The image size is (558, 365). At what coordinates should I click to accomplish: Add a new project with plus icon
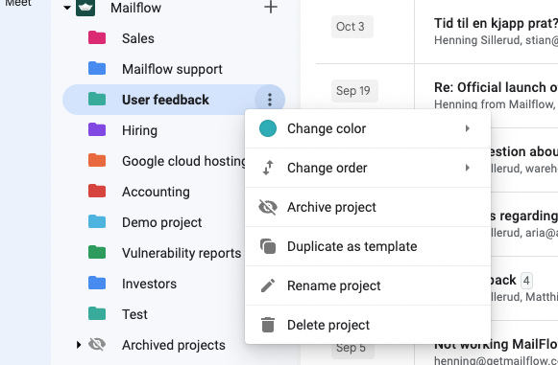pyautogui.click(x=271, y=7)
